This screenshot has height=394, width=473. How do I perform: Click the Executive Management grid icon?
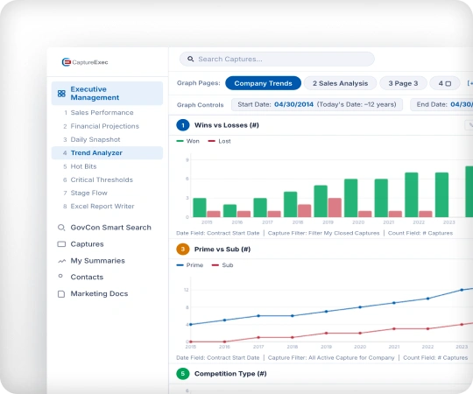[61, 94]
